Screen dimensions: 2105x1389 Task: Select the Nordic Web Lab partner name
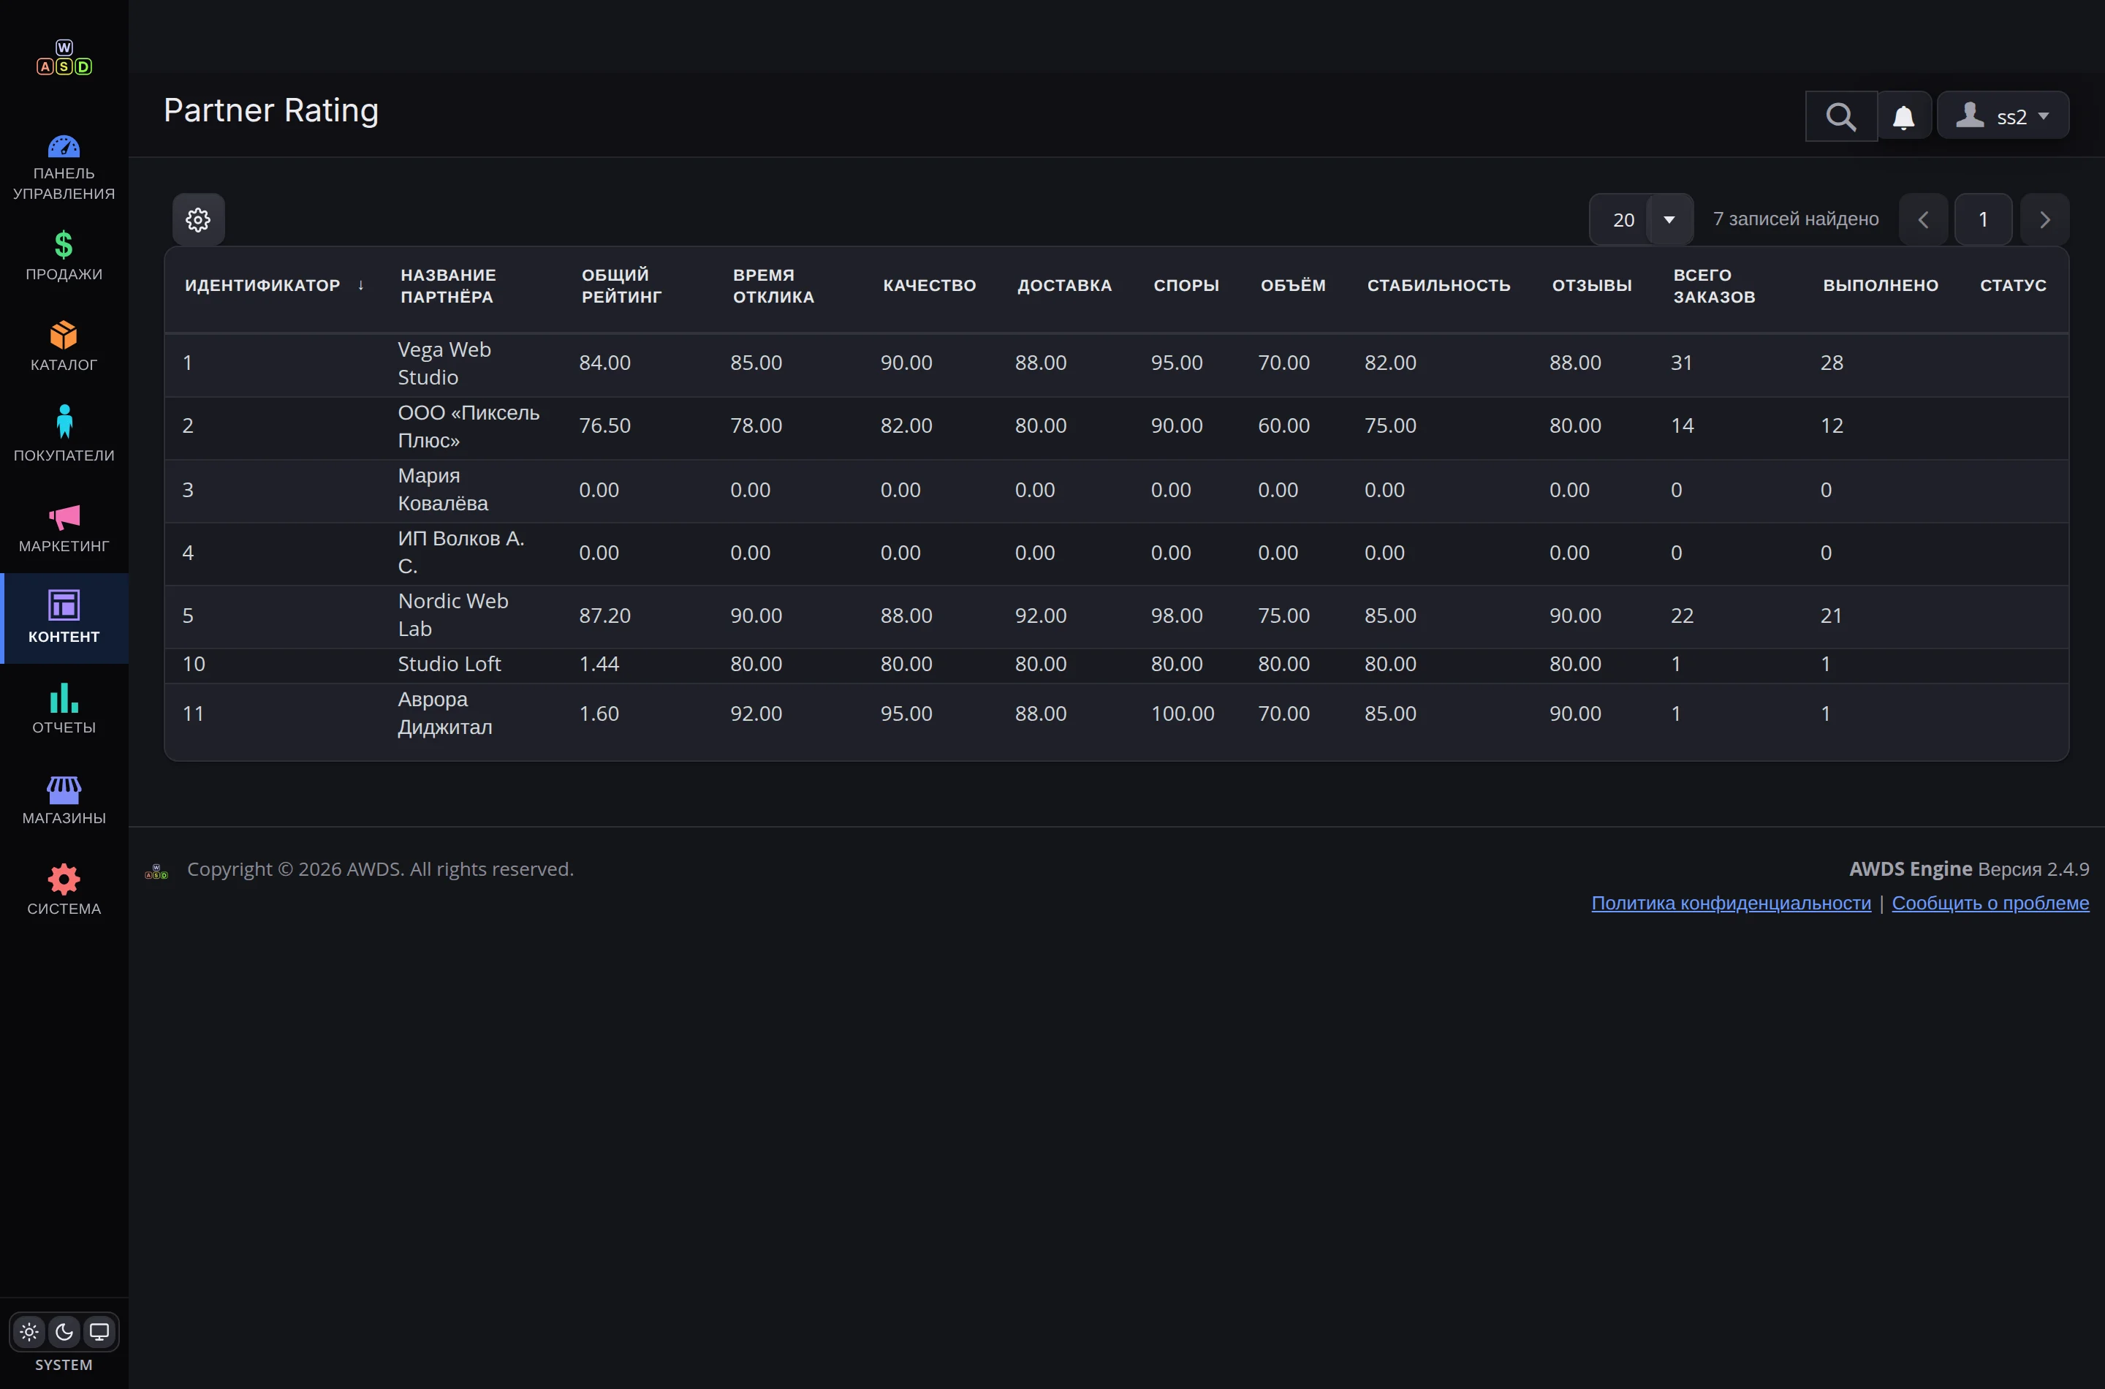click(x=452, y=615)
